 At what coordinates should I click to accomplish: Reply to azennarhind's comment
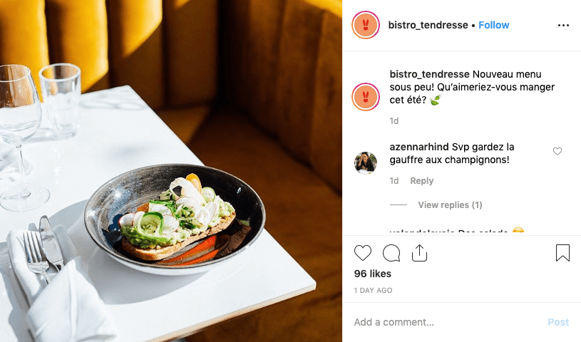pyautogui.click(x=421, y=181)
